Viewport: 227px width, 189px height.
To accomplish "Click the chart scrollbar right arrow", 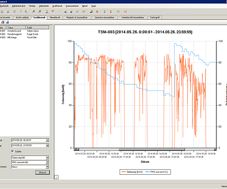I will pos(215,149).
